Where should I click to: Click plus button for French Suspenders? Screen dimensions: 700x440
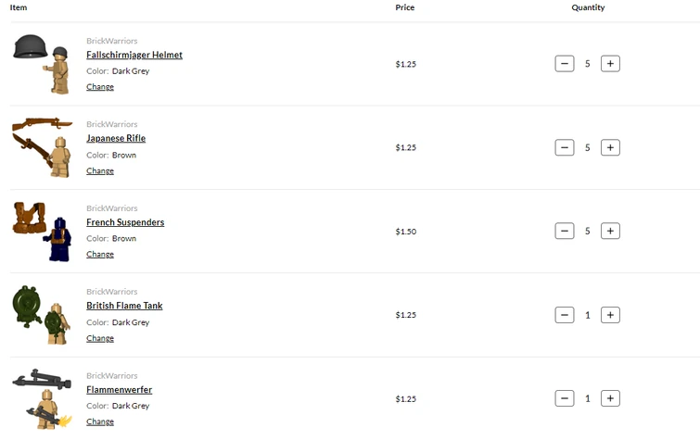[610, 231]
